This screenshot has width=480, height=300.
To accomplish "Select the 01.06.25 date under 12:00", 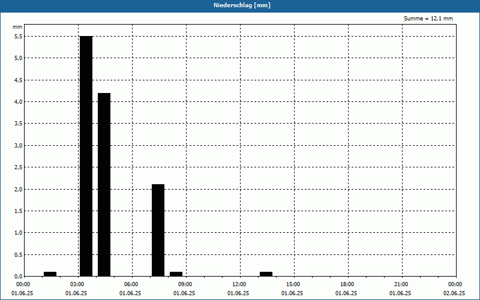I will [x=238, y=293].
